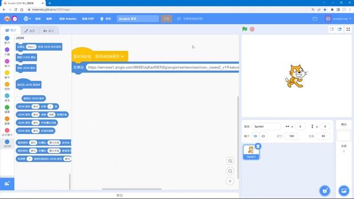Select the yellow Events category
This screenshot has width=354, height=199.
click(x=7, y=75)
